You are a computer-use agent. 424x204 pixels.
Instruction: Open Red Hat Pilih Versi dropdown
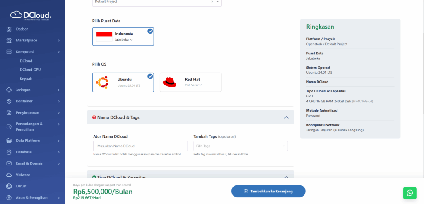point(193,85)
